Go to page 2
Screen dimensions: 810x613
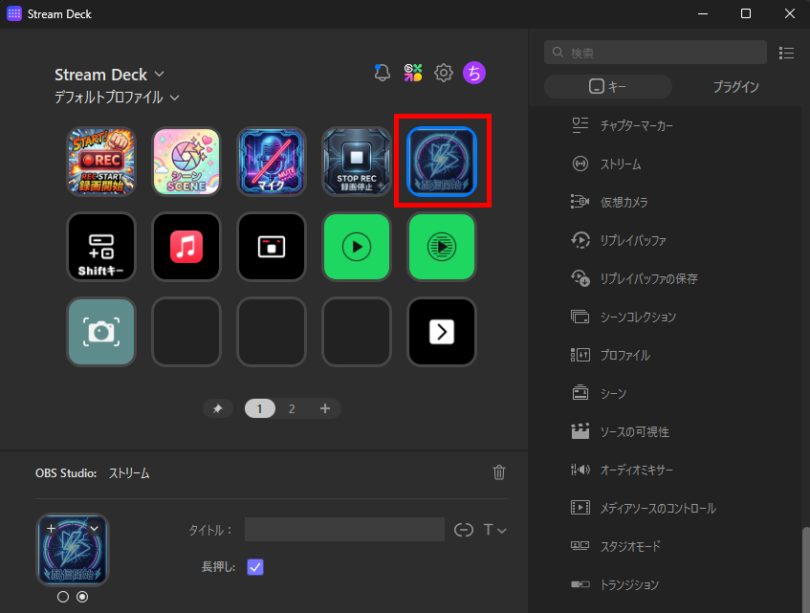coord(292,408)
